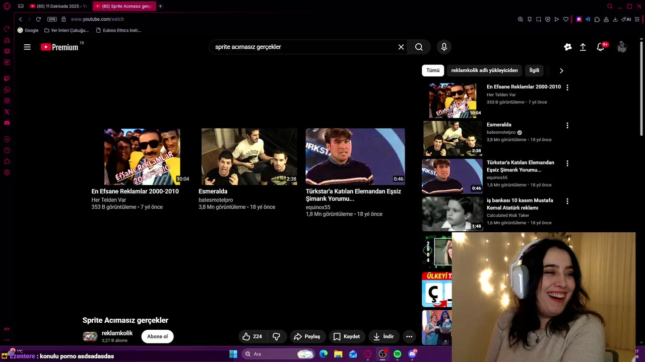Select the İlgili filter chip
Screen dimensions: 645x362
[x=534, y=70]
